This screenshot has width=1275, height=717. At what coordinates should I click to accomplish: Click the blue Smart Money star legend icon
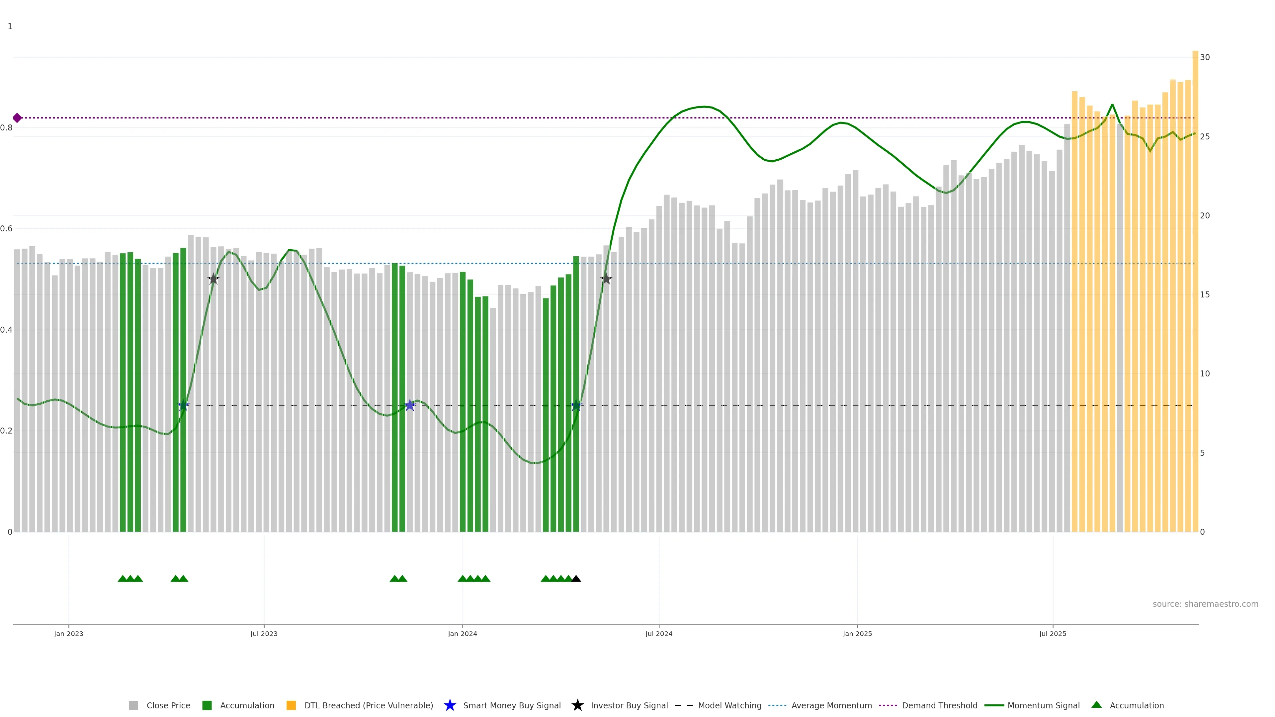[450, 705]
